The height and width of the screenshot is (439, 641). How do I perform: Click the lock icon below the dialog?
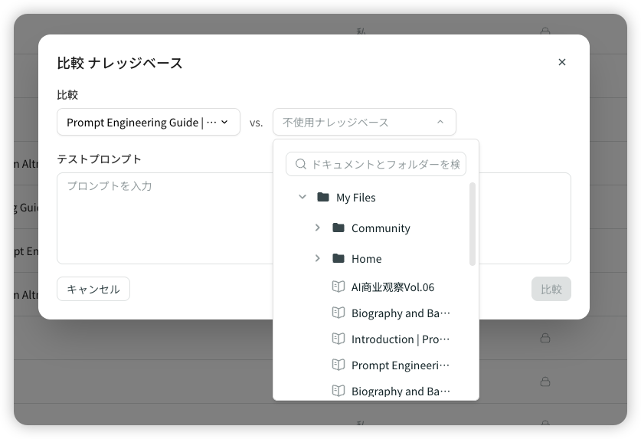click(545, 338)
